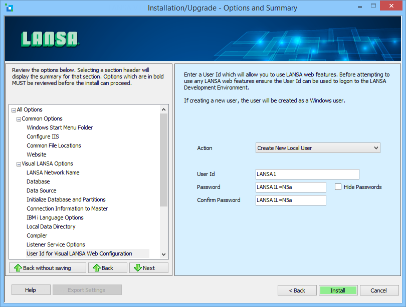Maximize the installer window
The image size is (406, 307).
[373, 5]
